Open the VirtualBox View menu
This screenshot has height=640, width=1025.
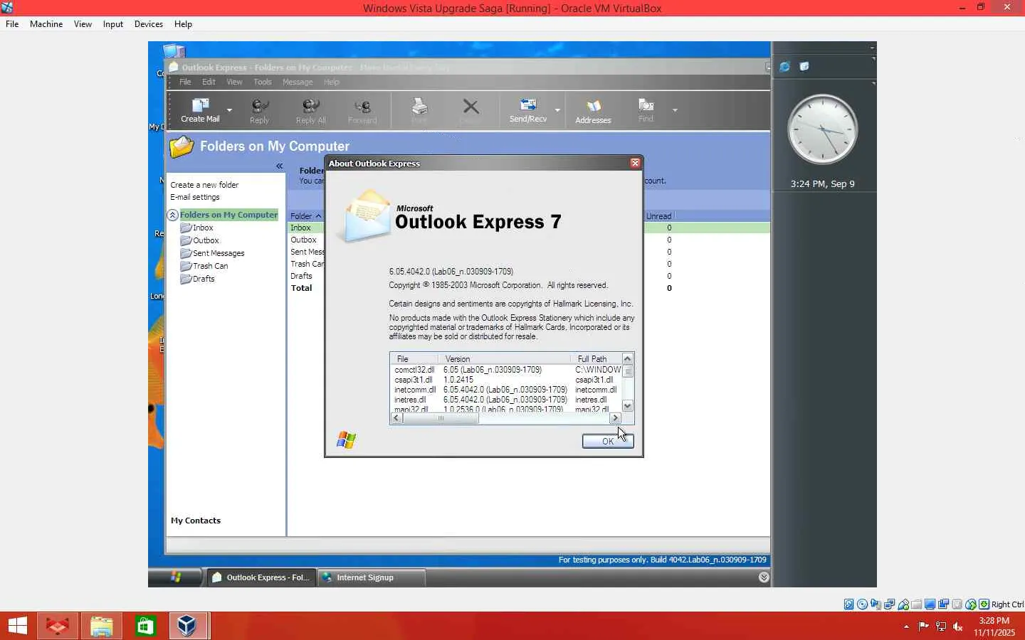pyautogui.click(x=83, y=24)
